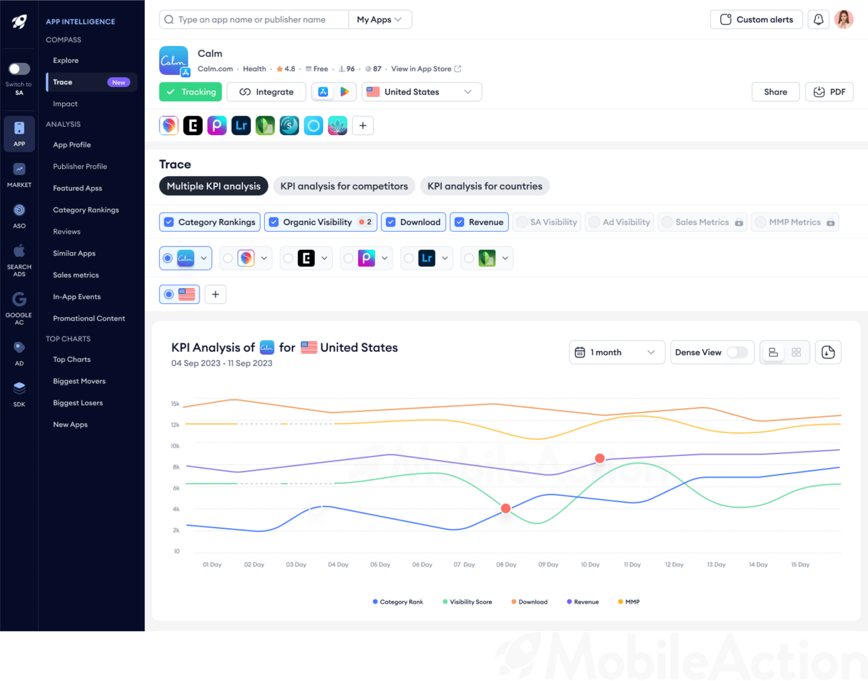Open the 1 month date range dropdown

point(616,352)
